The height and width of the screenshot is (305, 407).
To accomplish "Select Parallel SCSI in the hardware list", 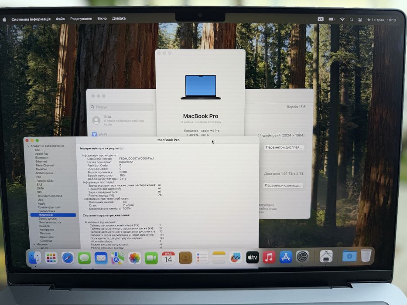I will [45, 181].
